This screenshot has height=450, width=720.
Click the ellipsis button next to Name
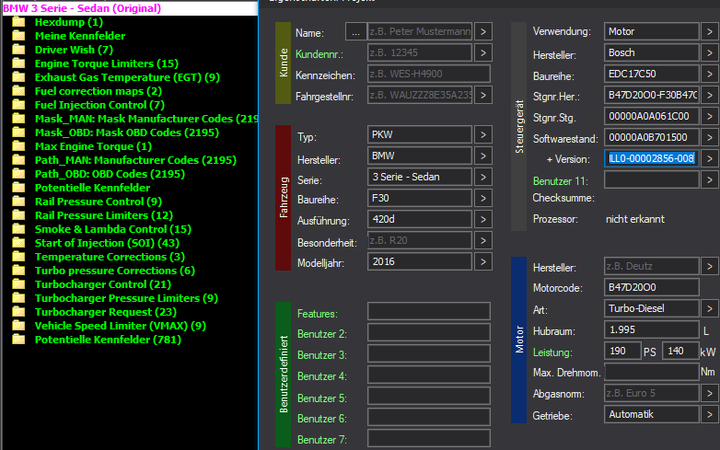pyautogui.click(x=355, y=31)
